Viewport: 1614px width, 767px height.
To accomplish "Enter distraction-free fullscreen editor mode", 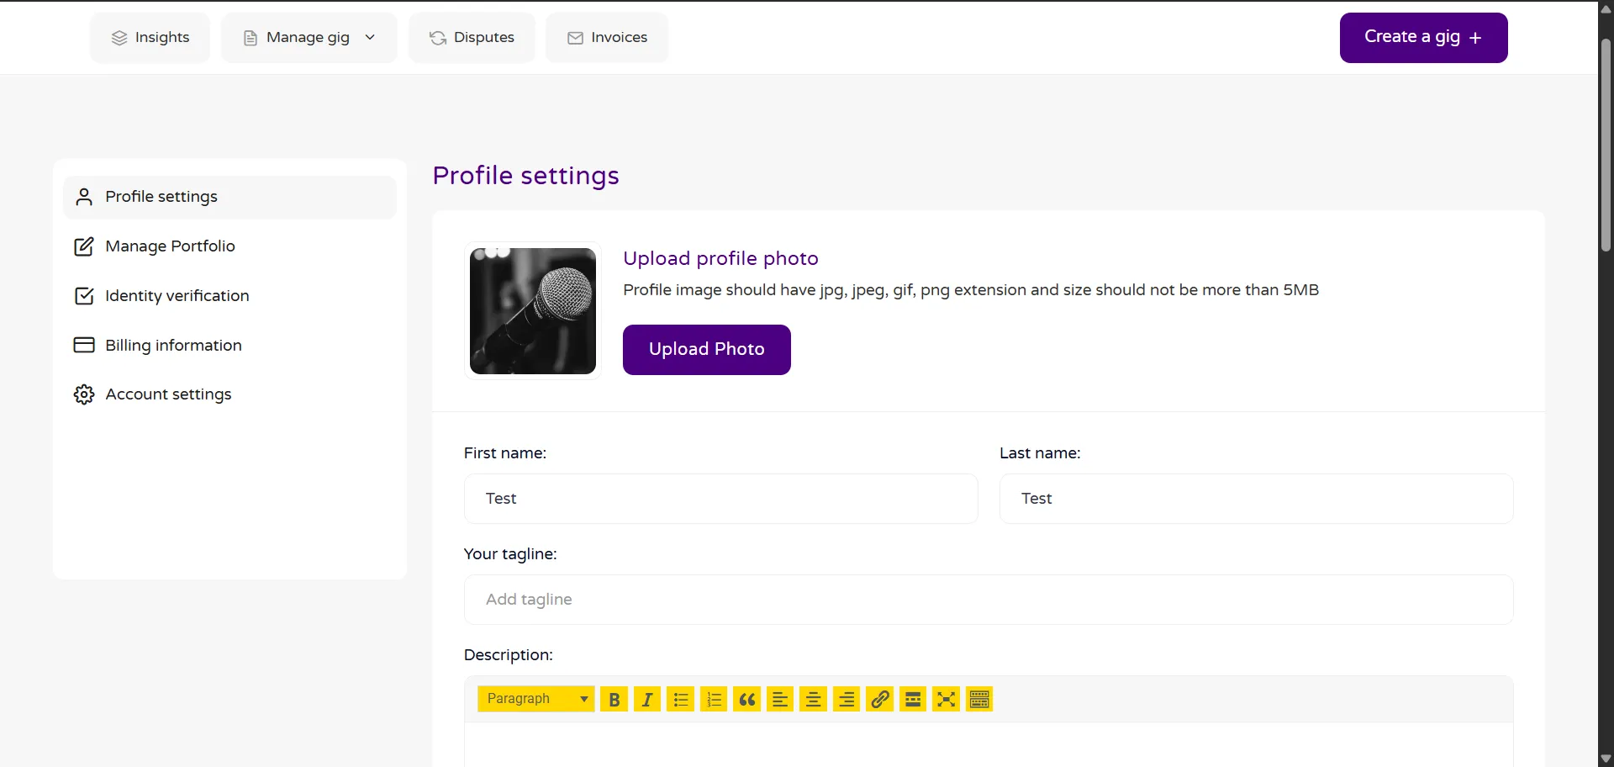I will [x=946, y=699].
